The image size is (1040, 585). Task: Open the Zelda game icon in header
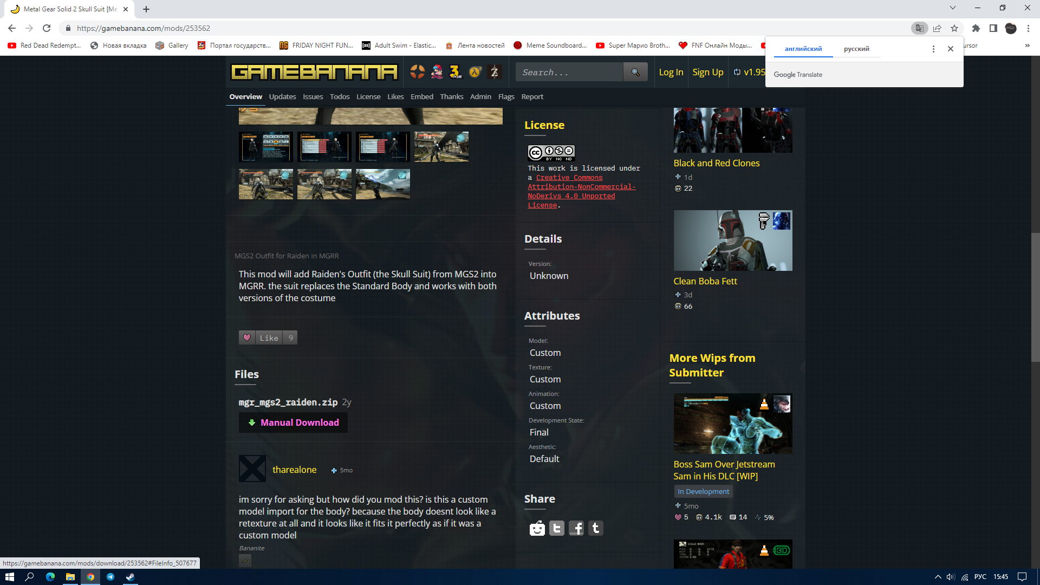(495, 71)
